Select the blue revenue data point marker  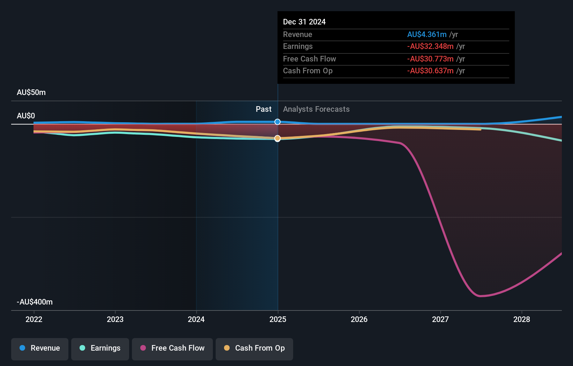tap(277, 122)
